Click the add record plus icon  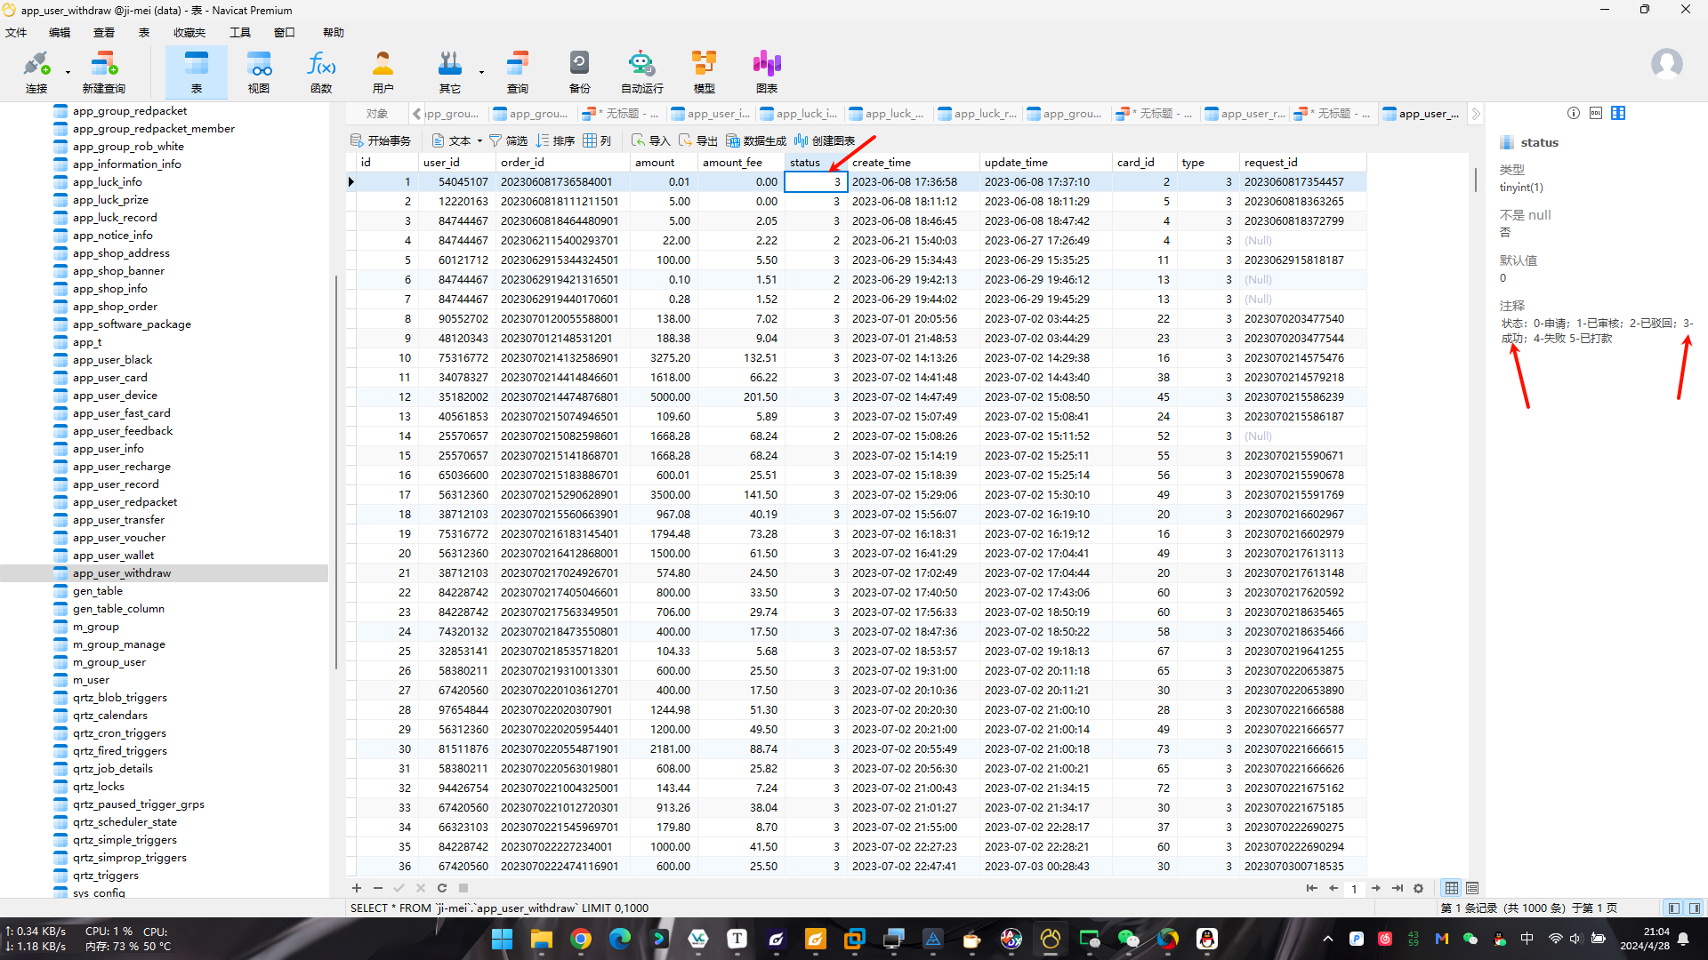pos(357,888)
